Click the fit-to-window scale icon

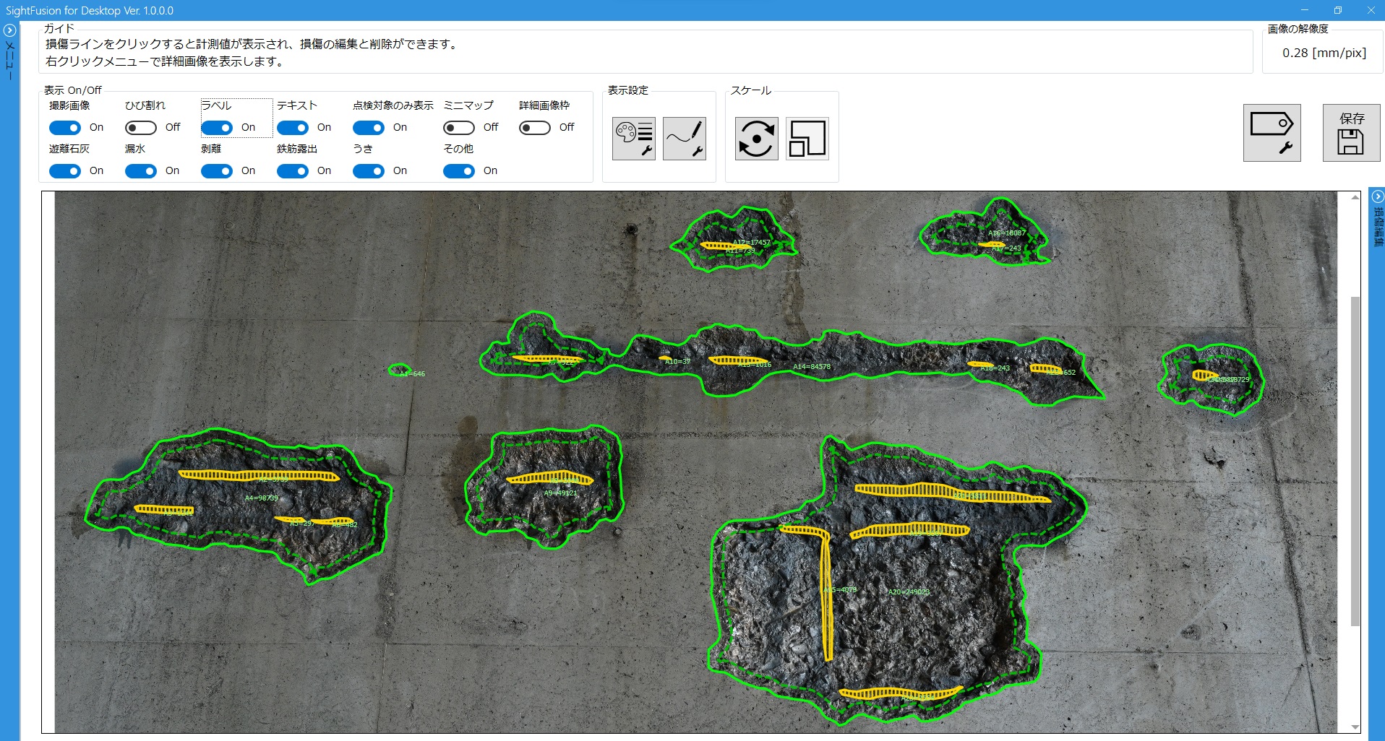tap(807, 139)
